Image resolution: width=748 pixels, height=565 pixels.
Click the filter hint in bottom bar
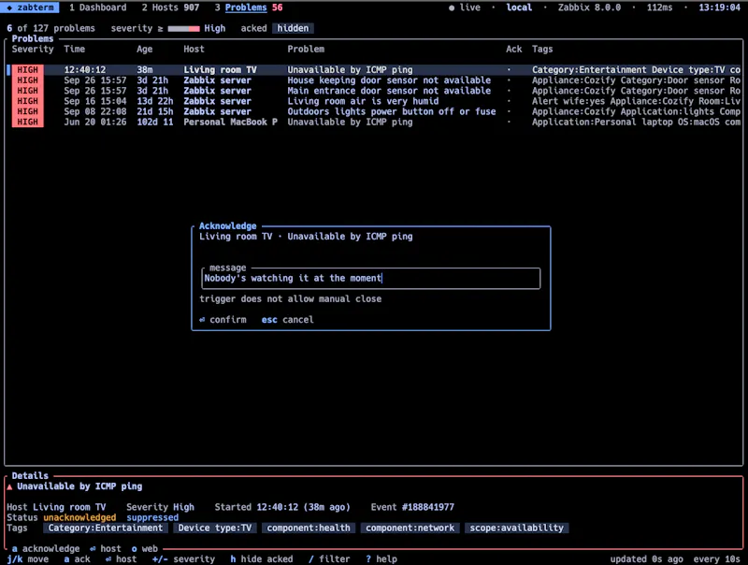329,559
